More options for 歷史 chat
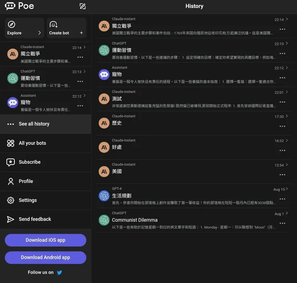This screenshot has width=297, height=283. pos(283,126)
